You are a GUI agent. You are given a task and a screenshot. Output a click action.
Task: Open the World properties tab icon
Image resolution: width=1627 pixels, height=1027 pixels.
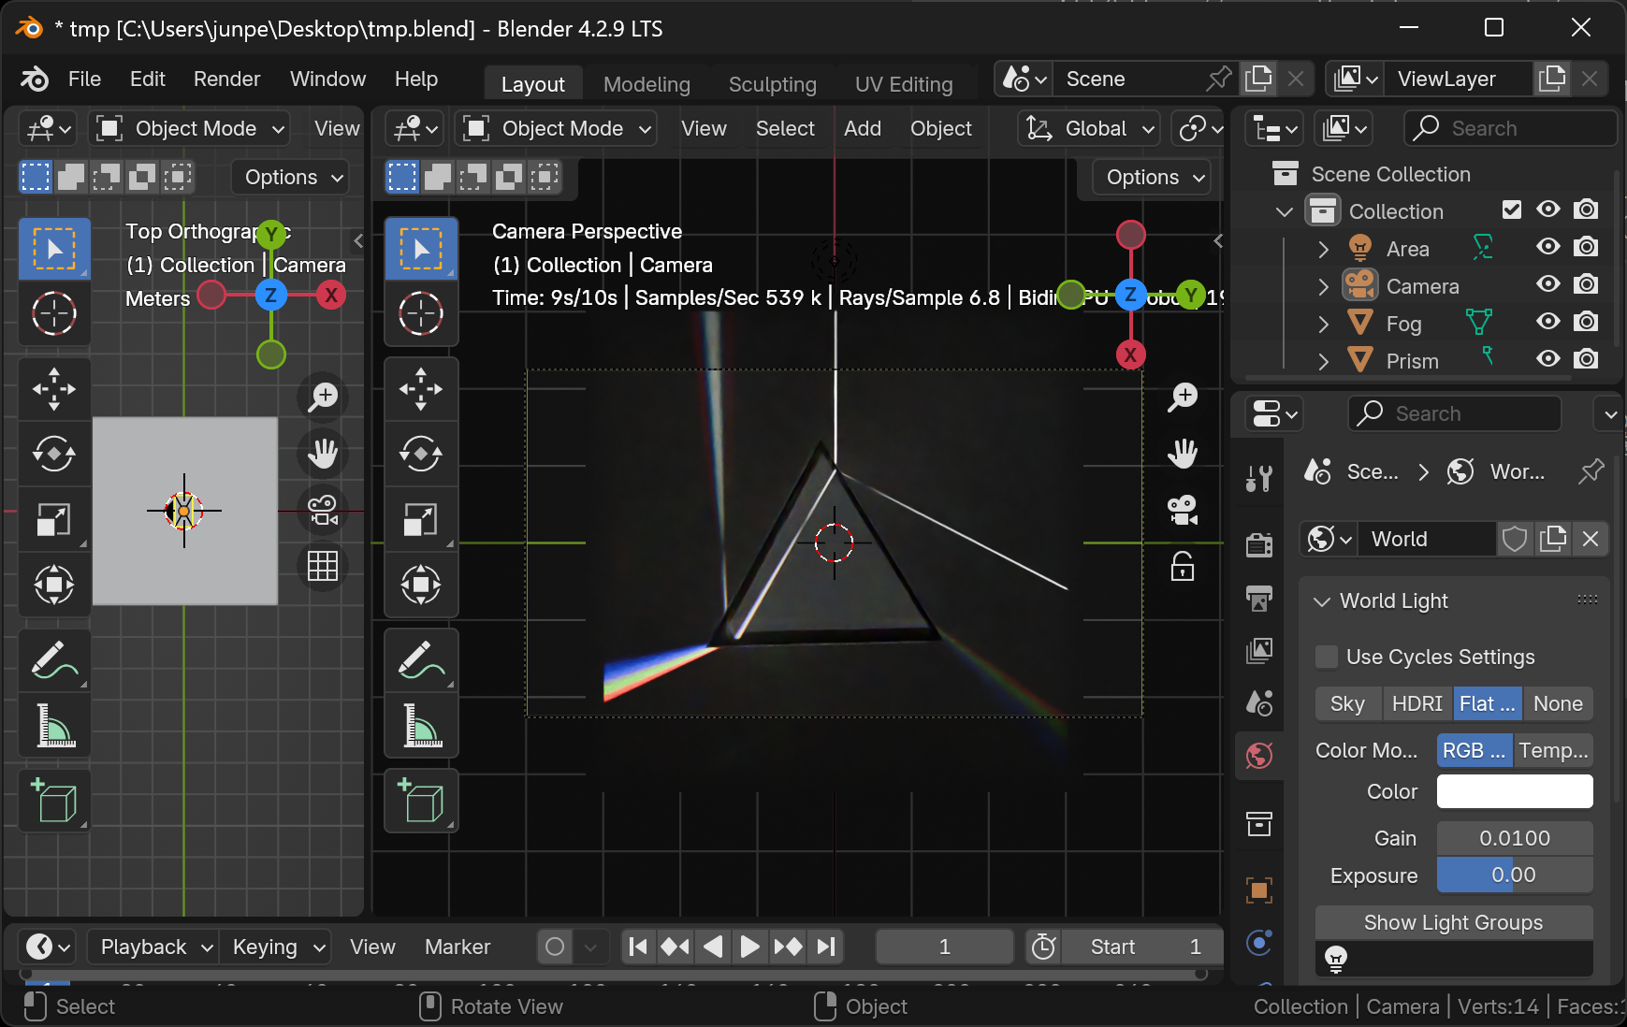point(1259,756)
